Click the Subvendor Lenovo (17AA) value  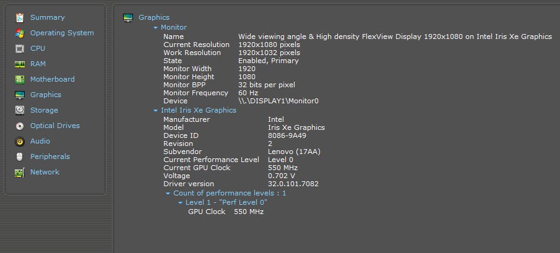tap(295, 152)
